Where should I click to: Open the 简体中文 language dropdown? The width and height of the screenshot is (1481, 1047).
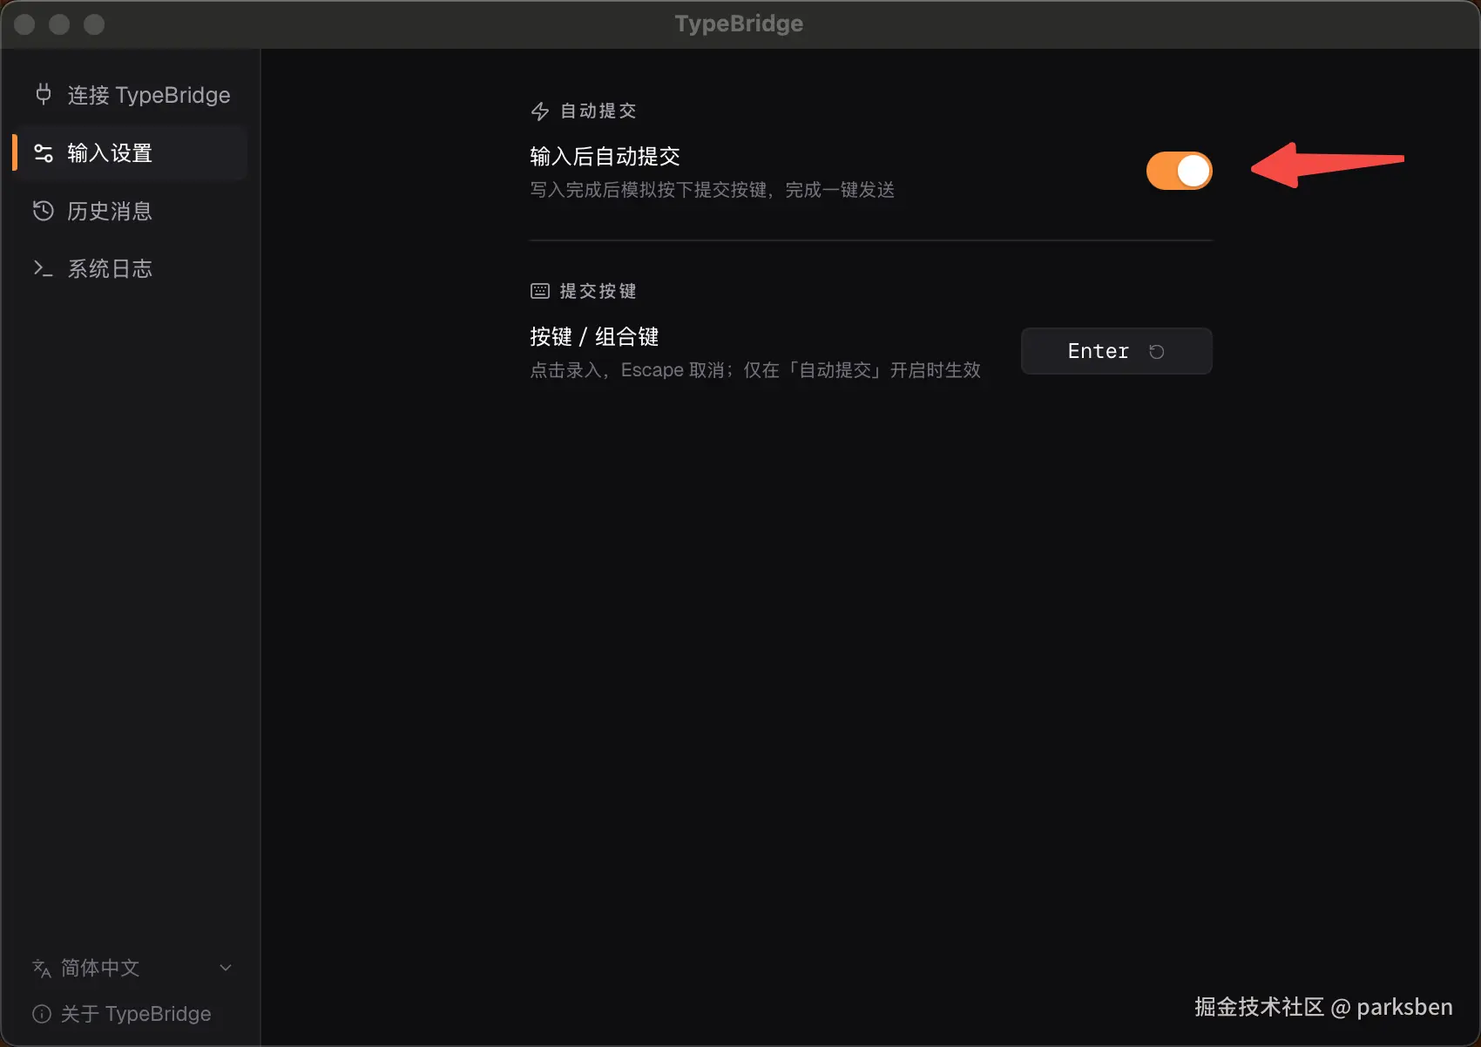[132, 968]
